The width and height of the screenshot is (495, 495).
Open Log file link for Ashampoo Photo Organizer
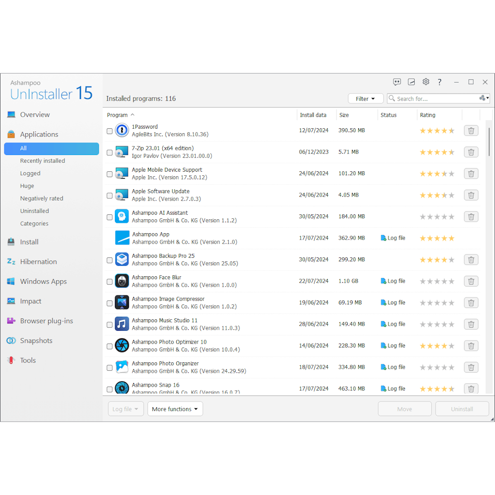pos(393,367)
